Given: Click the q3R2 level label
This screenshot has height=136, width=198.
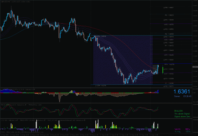Looking at the screenshot, I should tap(169, 37).
